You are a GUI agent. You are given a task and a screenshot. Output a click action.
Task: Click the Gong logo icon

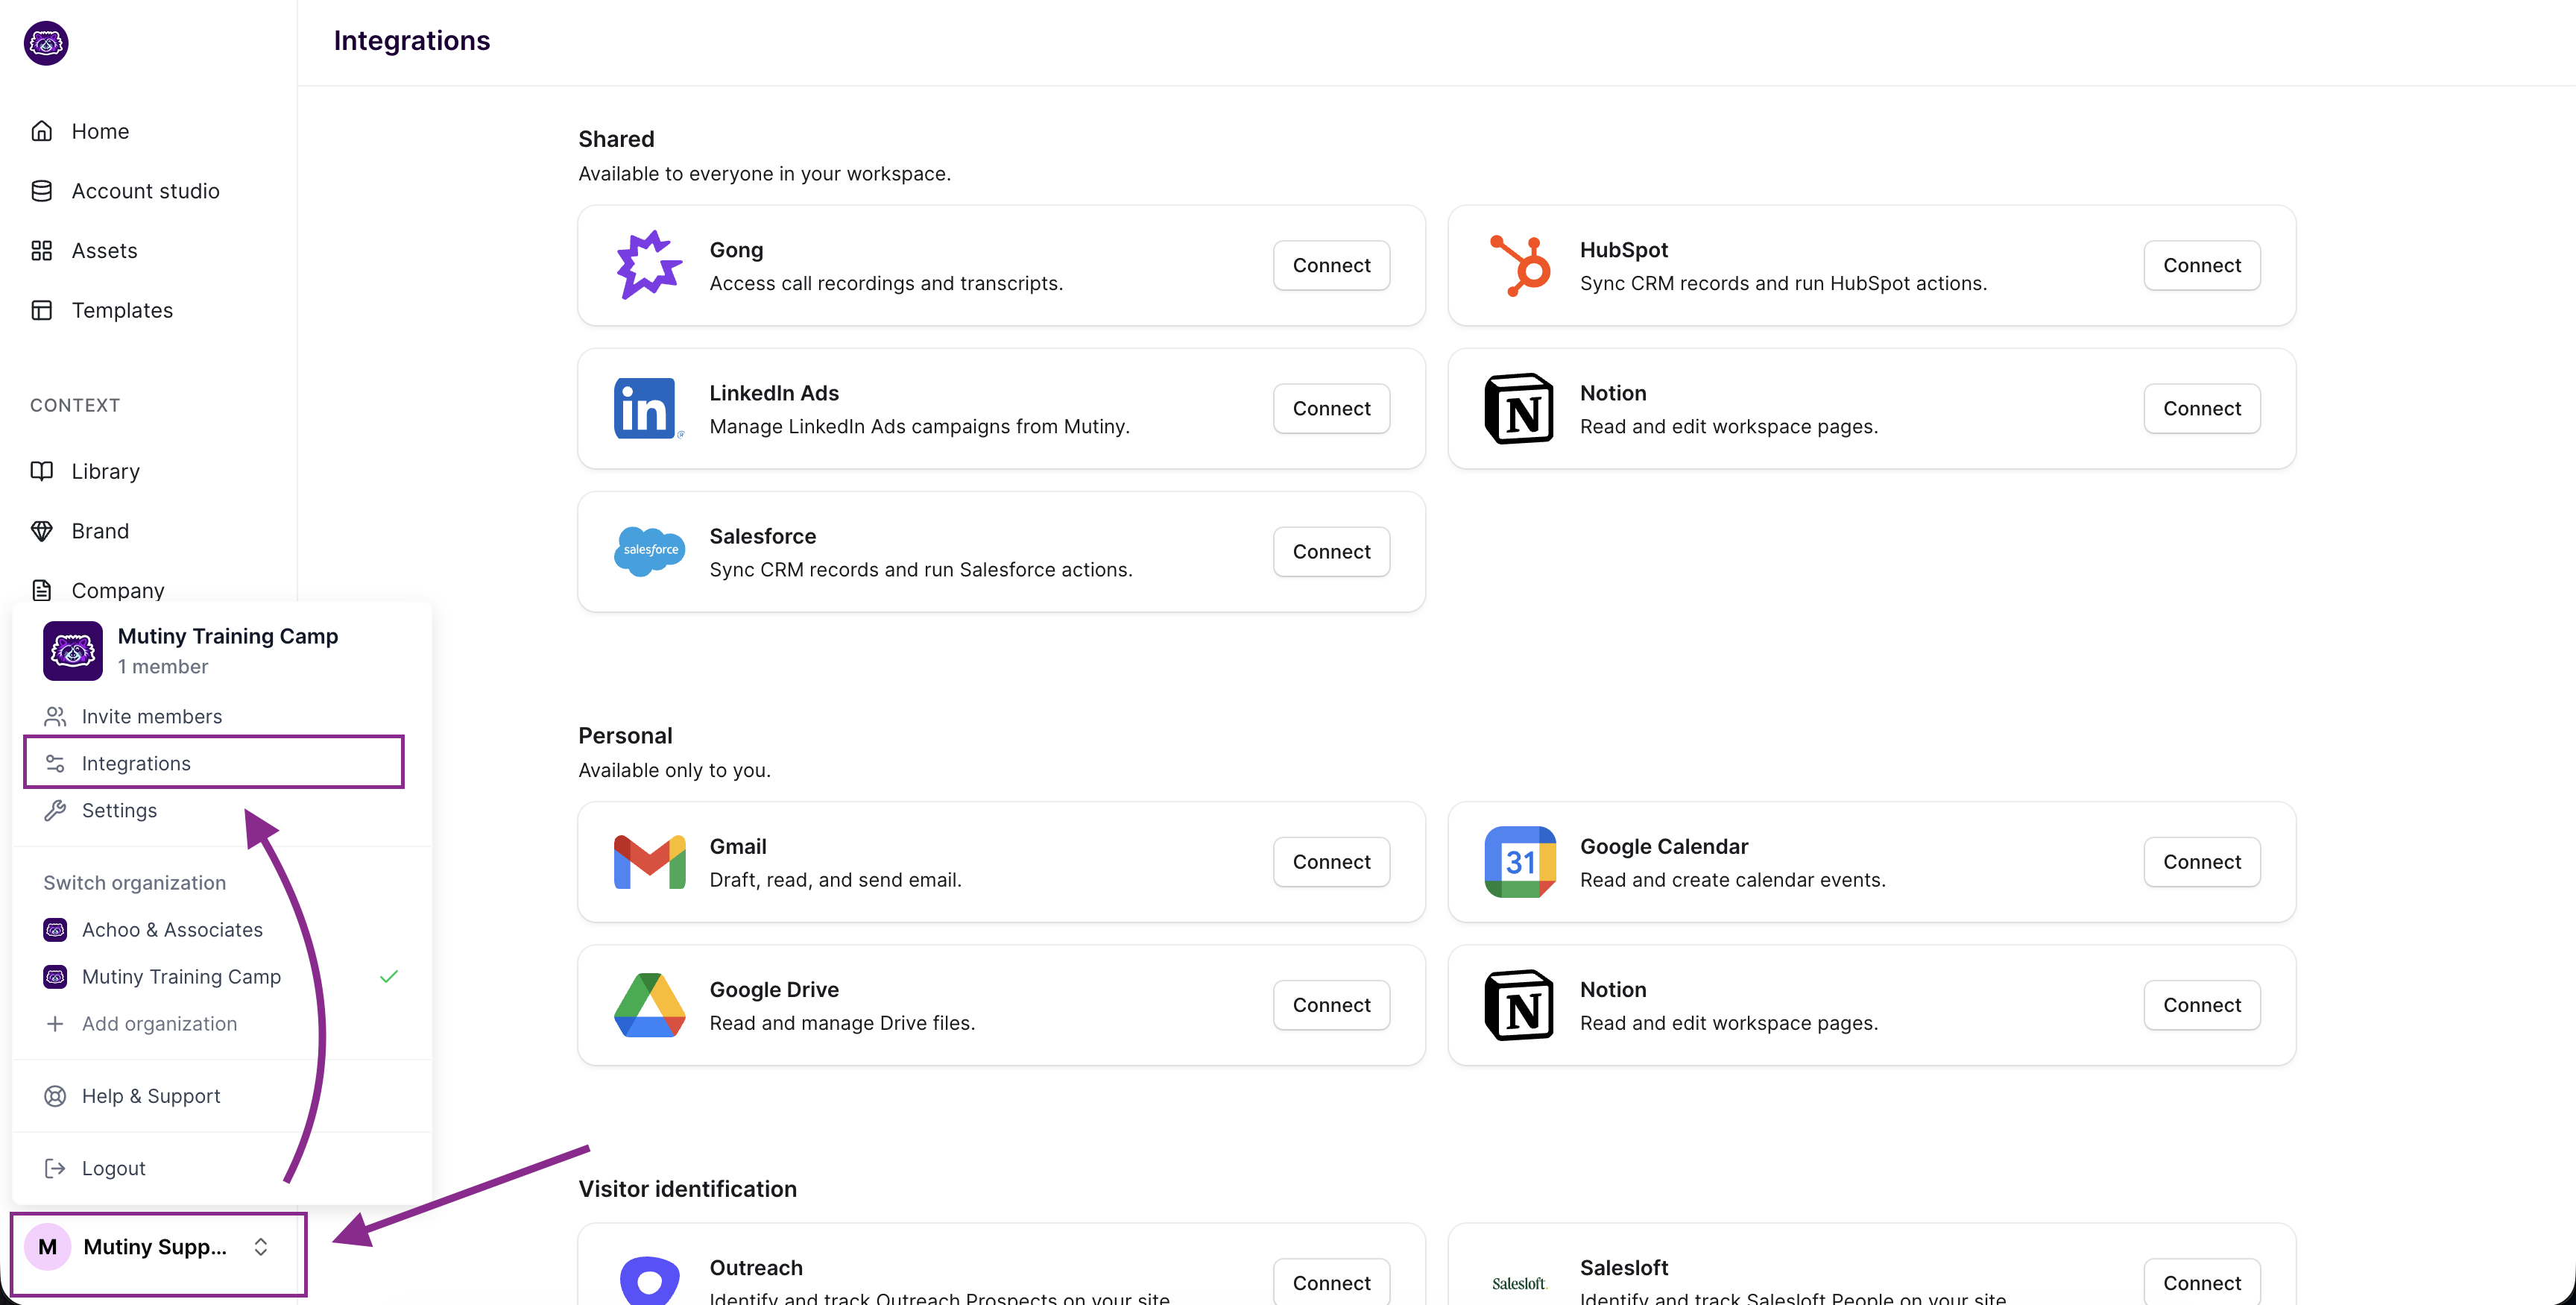coord(650,265)
